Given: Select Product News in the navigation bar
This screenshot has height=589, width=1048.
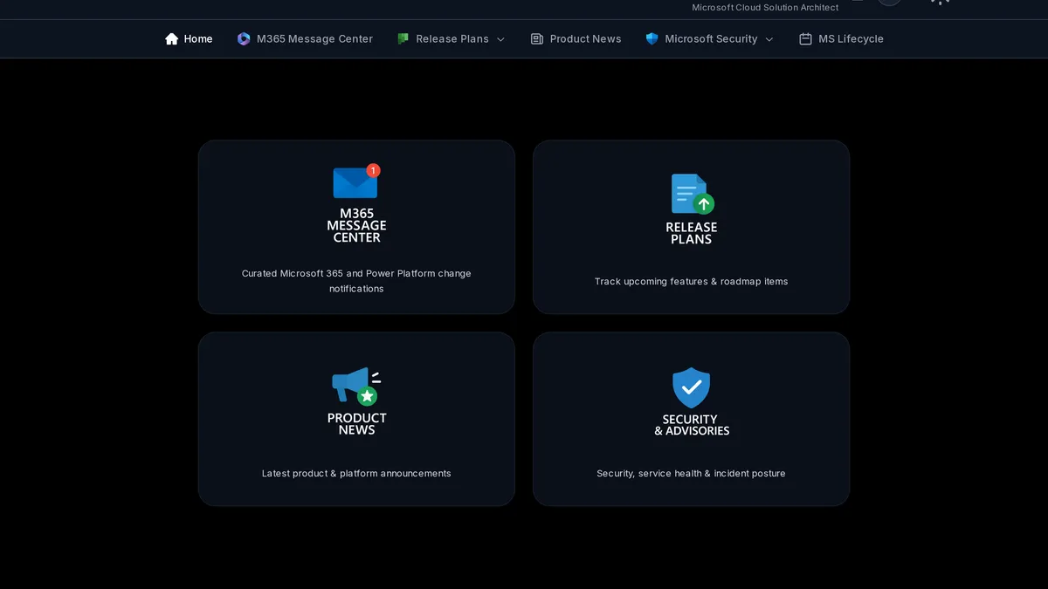Looking at the screenshot, I should pyautogui.click(x=576, y=39).
